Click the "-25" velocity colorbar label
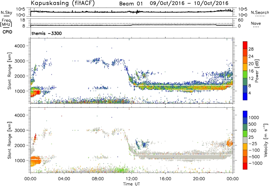This screenshot has height=186, width=269. pos(253,143)
